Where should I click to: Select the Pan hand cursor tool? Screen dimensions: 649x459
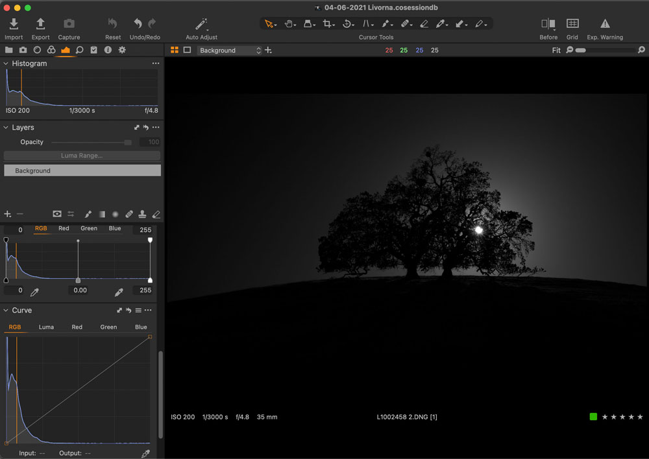click(x=289, y=24)
